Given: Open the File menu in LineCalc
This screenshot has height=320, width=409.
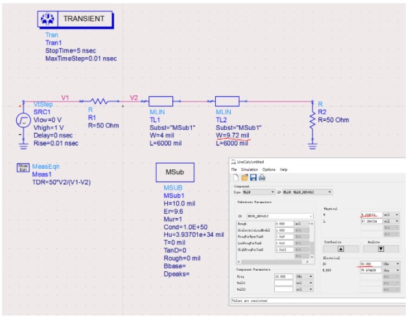Looking at the screenshot, I should 234,169.
